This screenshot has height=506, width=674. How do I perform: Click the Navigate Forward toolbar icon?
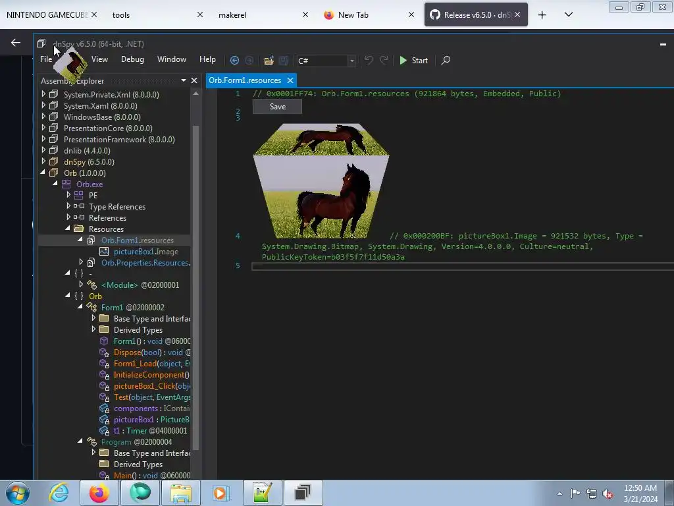point(249,60)
